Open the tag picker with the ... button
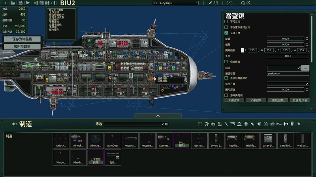Viewport: 316px width, 177px height. (305, 68)
